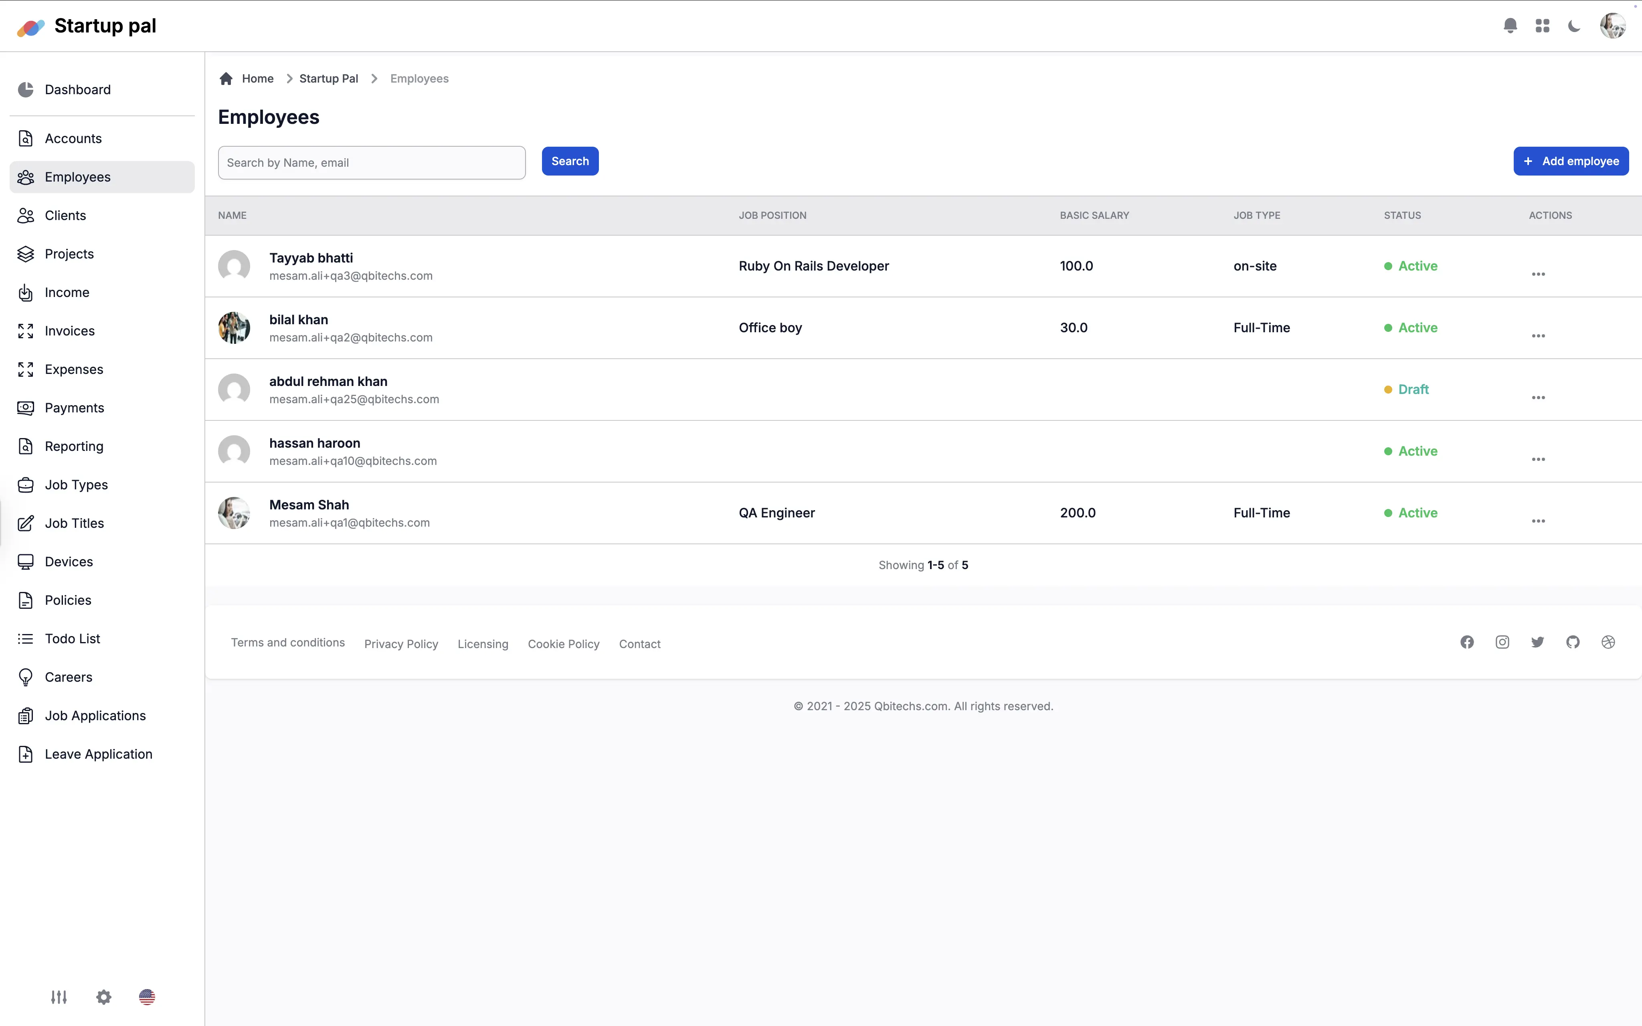This screenshot has width=1642, height=1026.
Task: Open the Clients sidebar item
Action: pyautogui.click(x=102, y=216)
